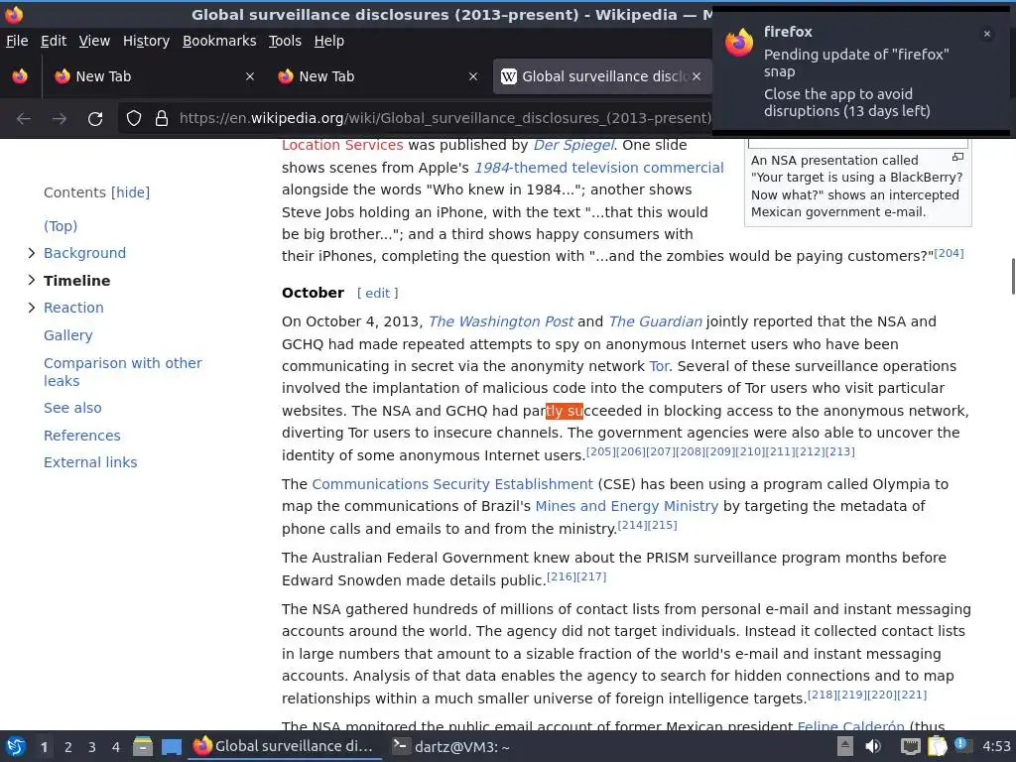
Task: Open Mines and Energy Ministry link
Action: point(627,507)
